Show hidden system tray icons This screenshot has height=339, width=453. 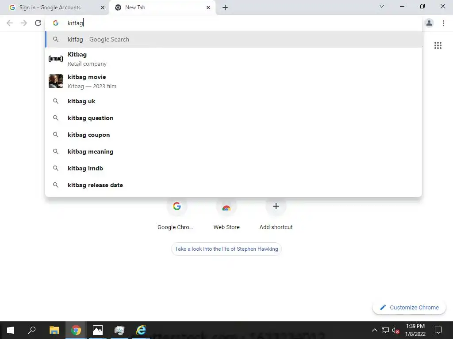coord(374,330)
